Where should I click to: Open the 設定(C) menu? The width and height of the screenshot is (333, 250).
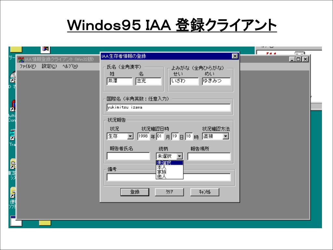pos(49,66)
